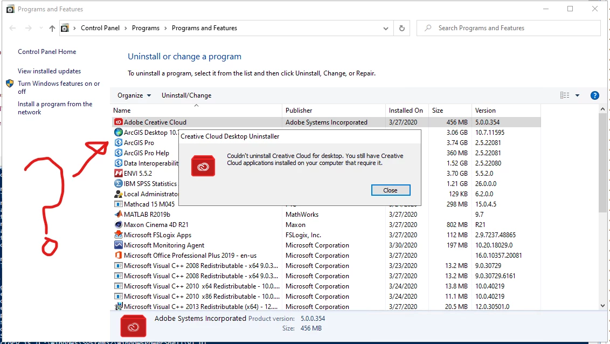
Task: Click the Microsoft Monitoring Agent icon
Action: tap(118, 245)
